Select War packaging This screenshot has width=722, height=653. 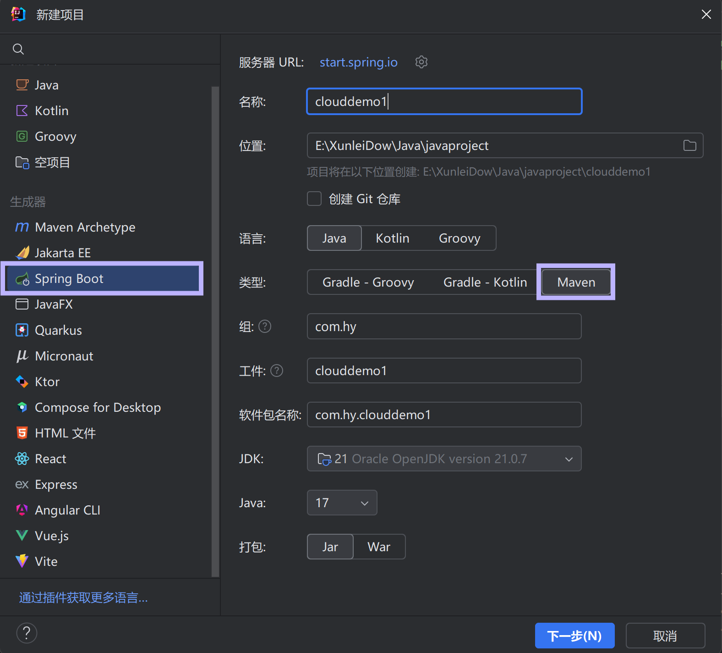coord(379,547)
